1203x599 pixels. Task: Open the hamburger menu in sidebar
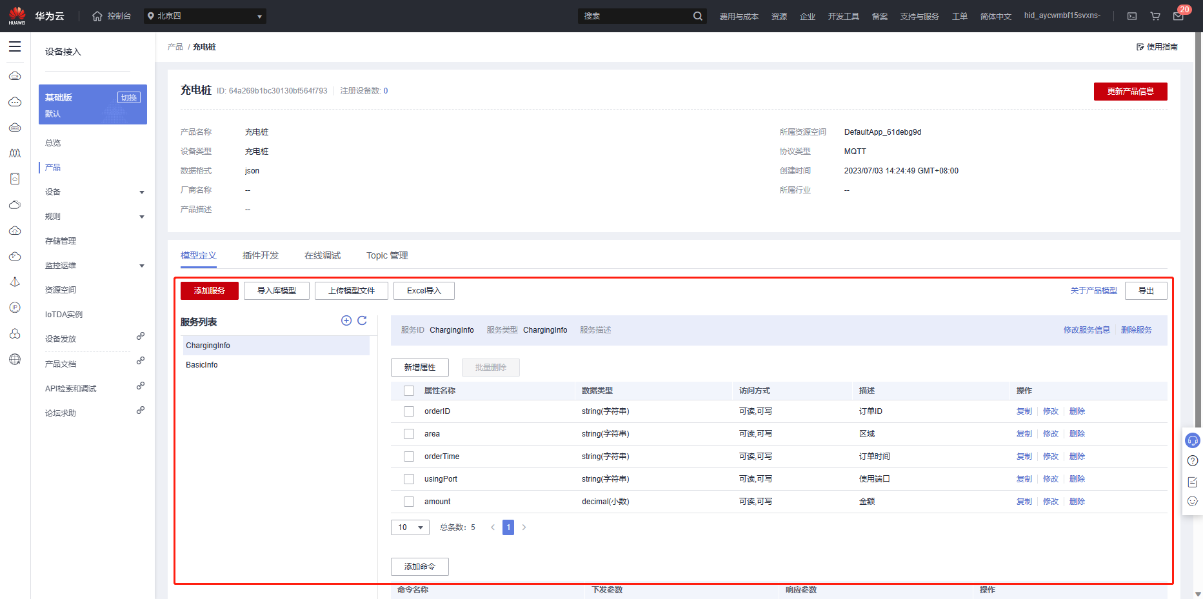click(x=15, y=46)
